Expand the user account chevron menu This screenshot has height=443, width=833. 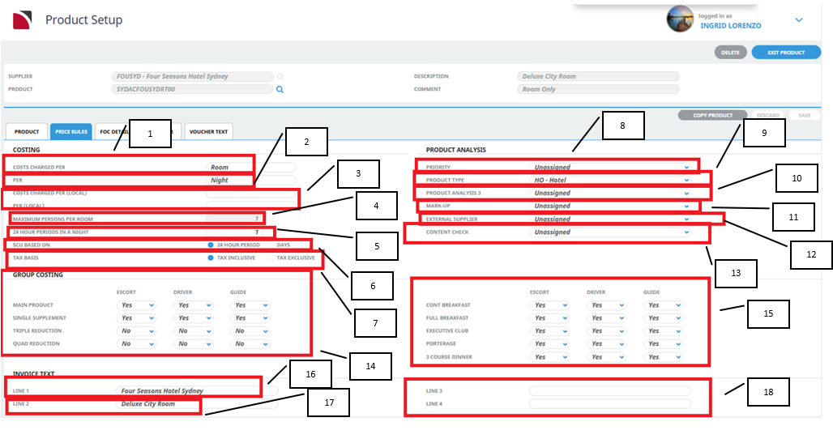pos(798,20)
